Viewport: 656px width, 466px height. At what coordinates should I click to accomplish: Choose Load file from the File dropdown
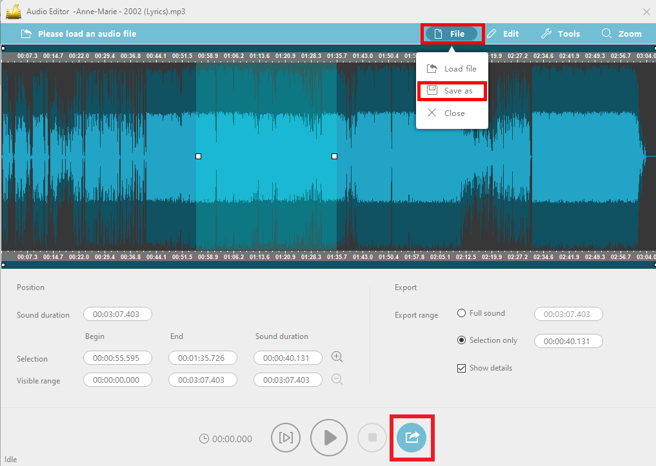click(x=452, y=68)
